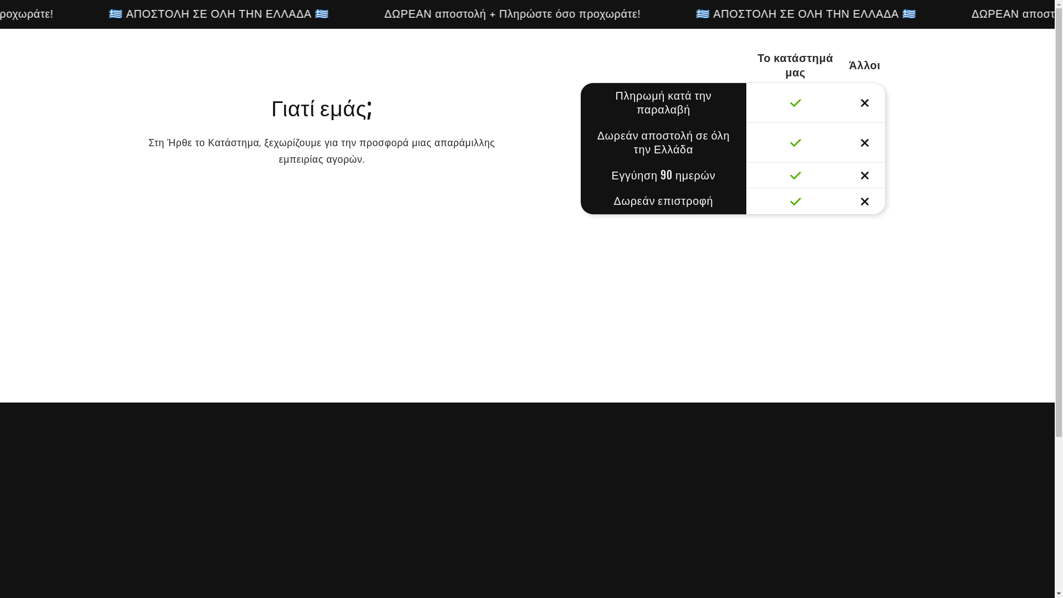Viewport: 1063px width, 598px height.
Task: Select the Εγγύηση 90 ημερών label
Action: click(663, 176)
